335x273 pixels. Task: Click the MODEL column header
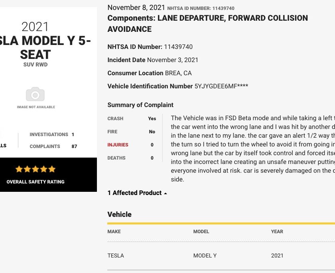tap(201, 232)
